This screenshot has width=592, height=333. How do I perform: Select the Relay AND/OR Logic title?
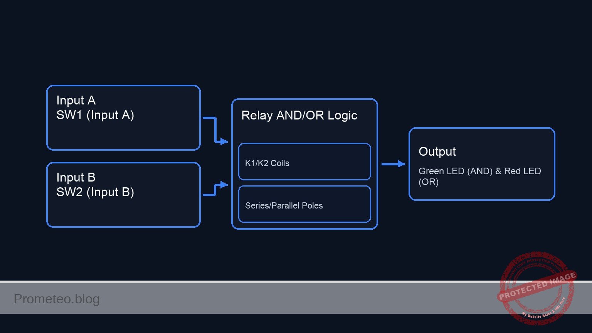[x=299, y=115]
